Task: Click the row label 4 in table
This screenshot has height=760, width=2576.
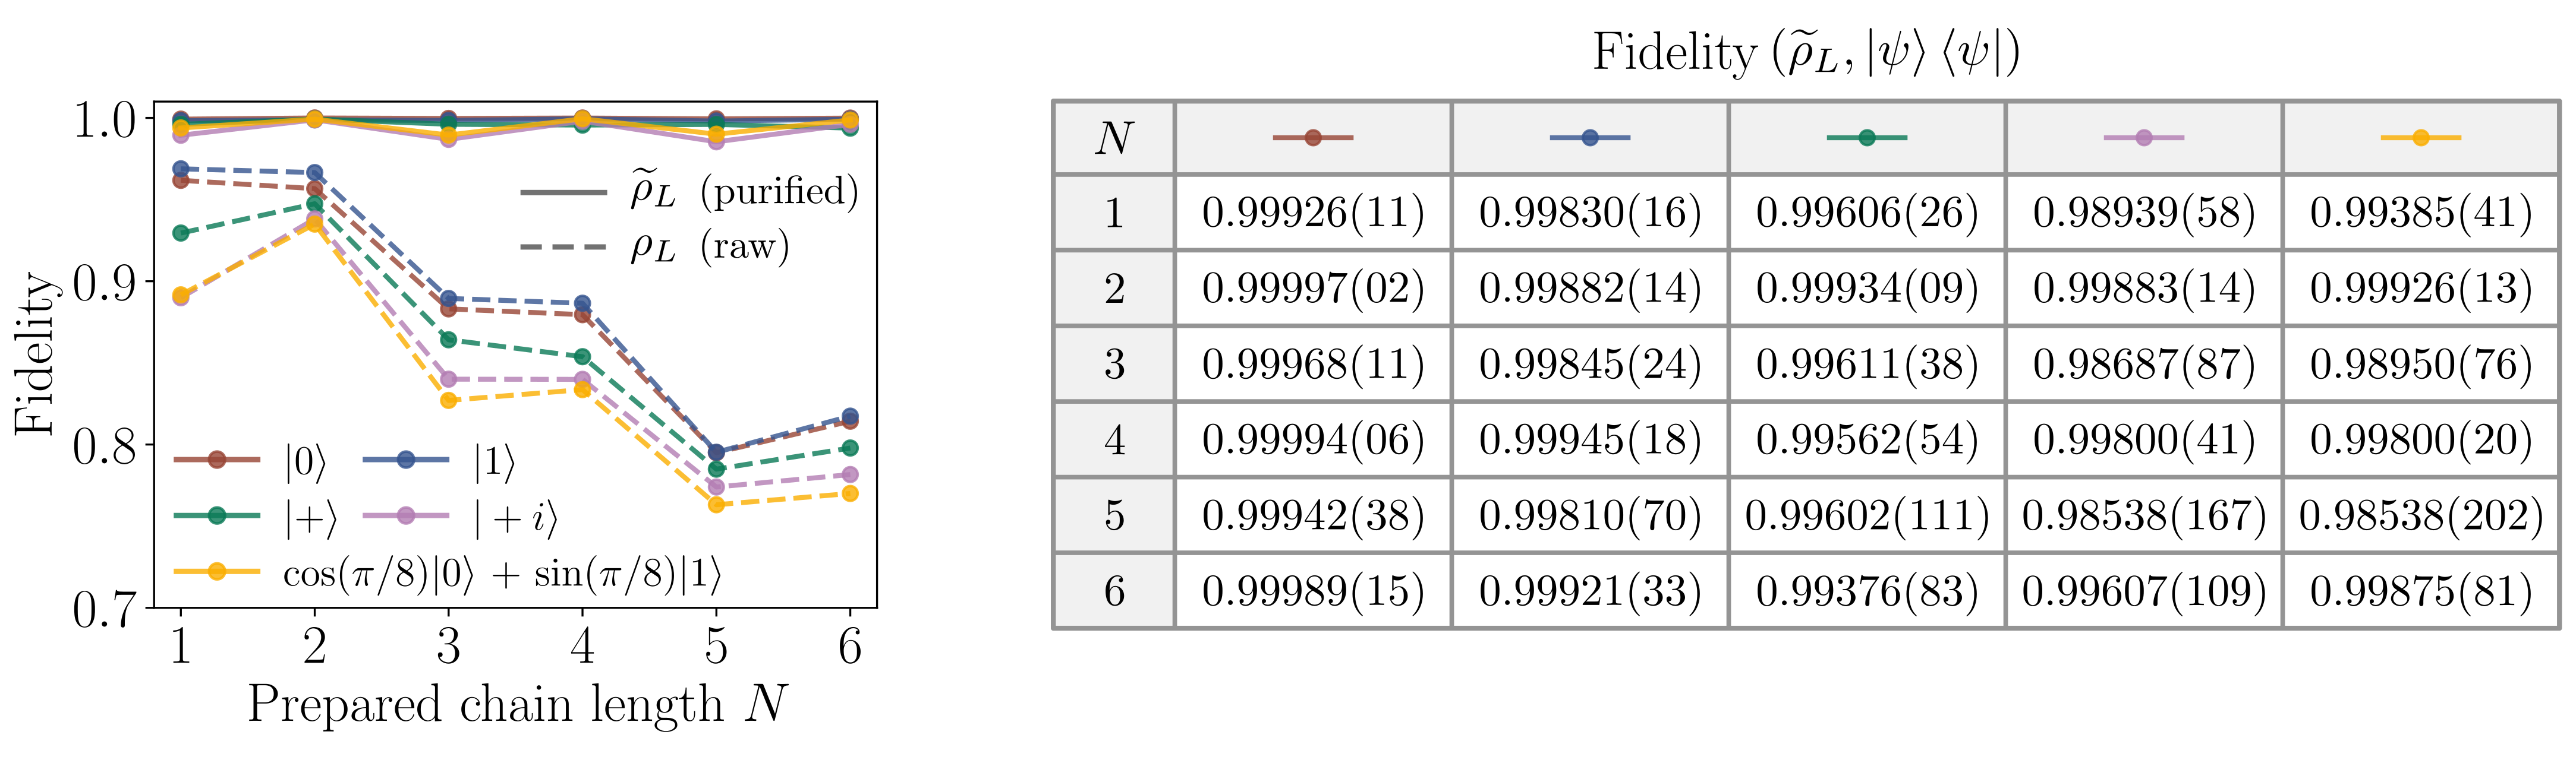Action: pyautogui.click(x=1114, y=441)
